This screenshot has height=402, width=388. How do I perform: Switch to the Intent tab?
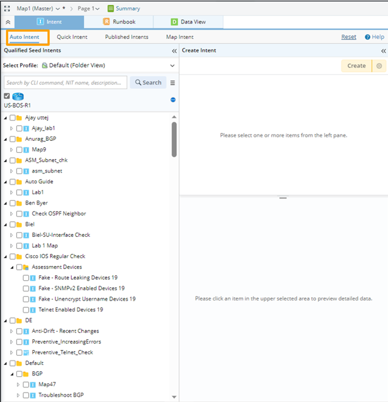49,22
